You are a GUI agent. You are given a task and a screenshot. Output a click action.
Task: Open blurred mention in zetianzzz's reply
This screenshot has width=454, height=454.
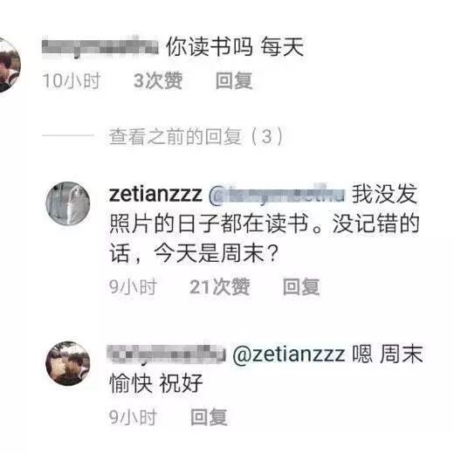[277, 194]
